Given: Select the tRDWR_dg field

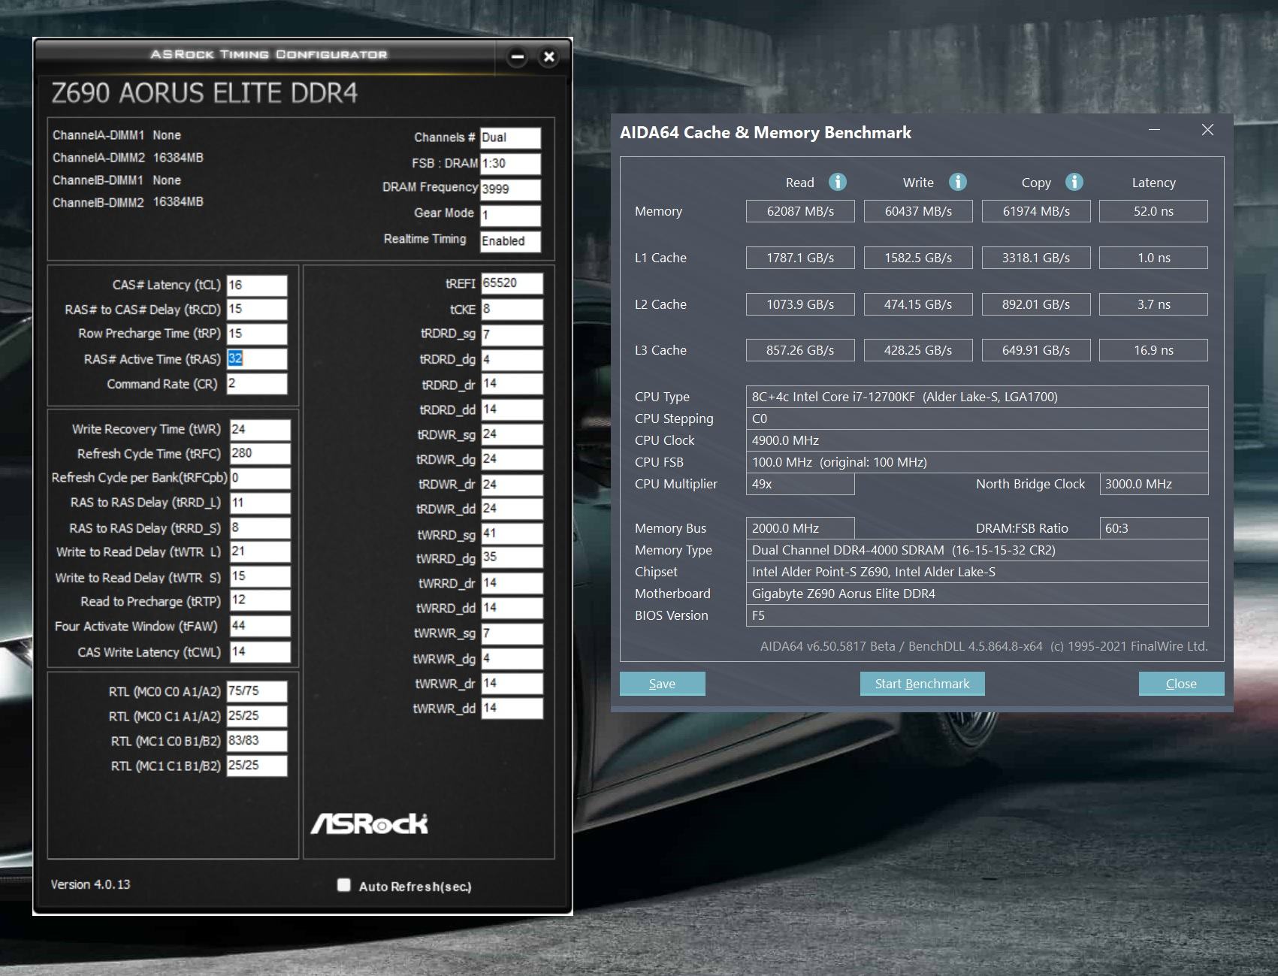Looking at the screenshot, I should tap(512, 459).
